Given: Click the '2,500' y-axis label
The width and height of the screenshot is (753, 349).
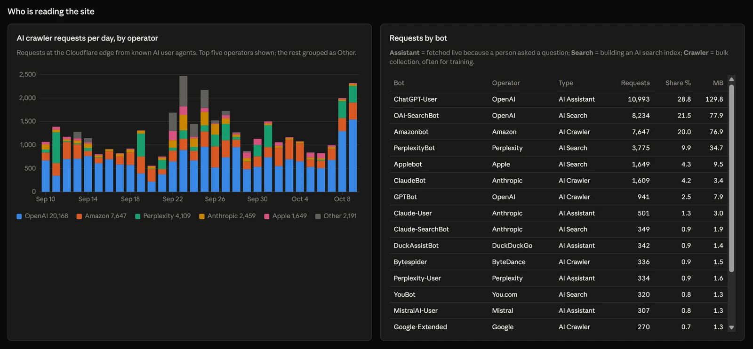Looking at the screenshot, I should click(27, 74).
